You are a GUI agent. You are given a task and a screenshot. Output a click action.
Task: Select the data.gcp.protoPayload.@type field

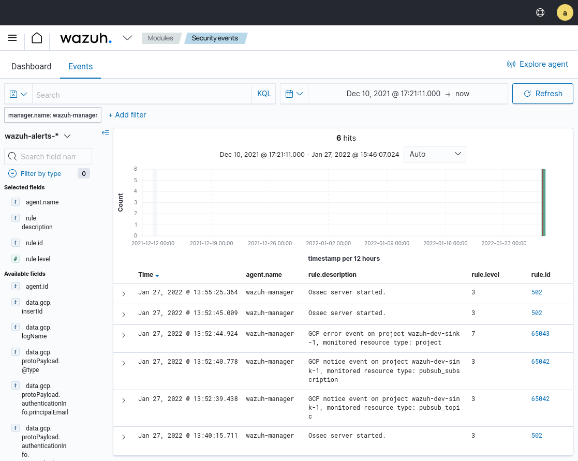(40, 361)
